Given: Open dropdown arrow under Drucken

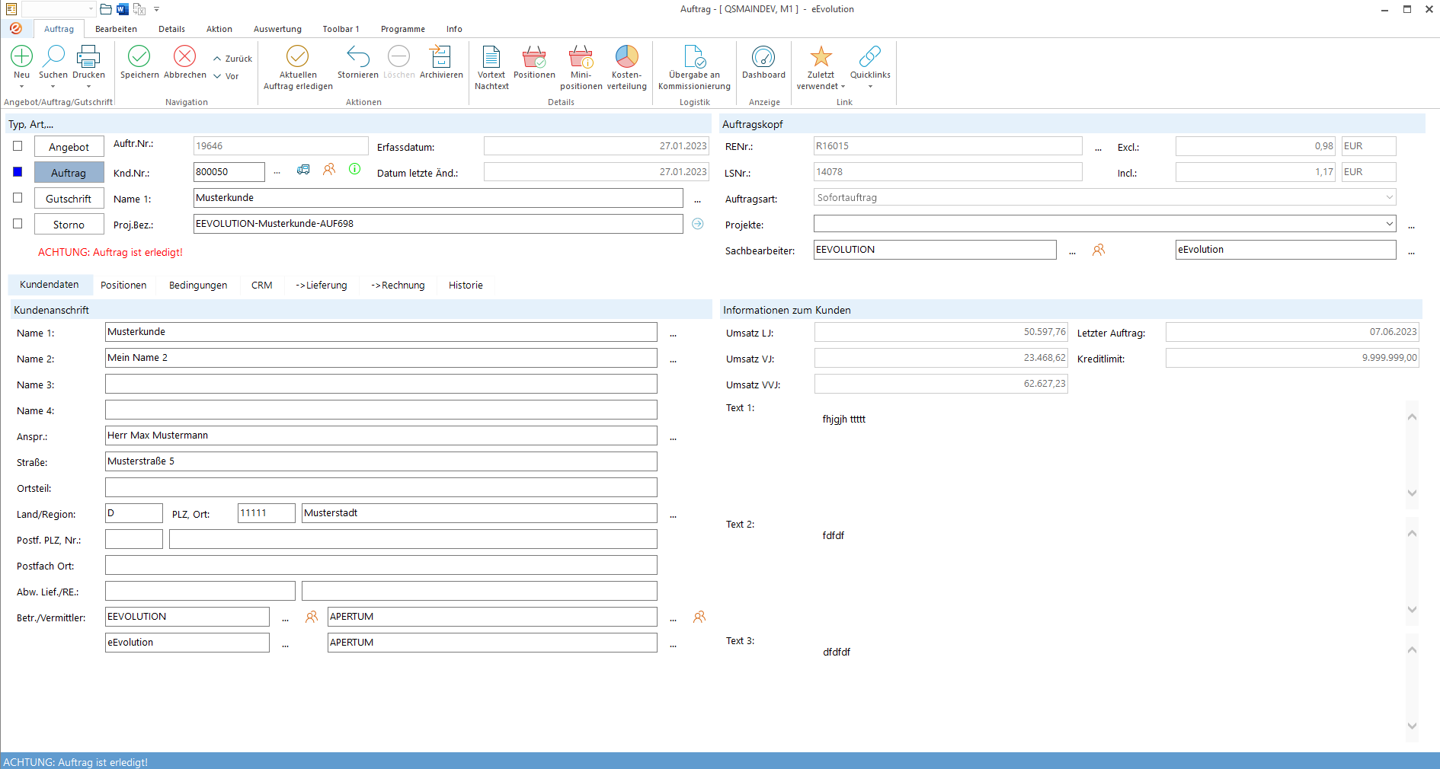Looking at the screenshot, I should pyautogui.click(x=88, y=87).
